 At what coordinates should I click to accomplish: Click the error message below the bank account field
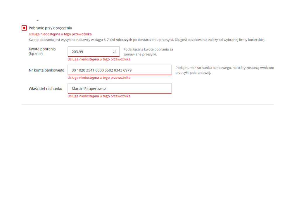99,78
